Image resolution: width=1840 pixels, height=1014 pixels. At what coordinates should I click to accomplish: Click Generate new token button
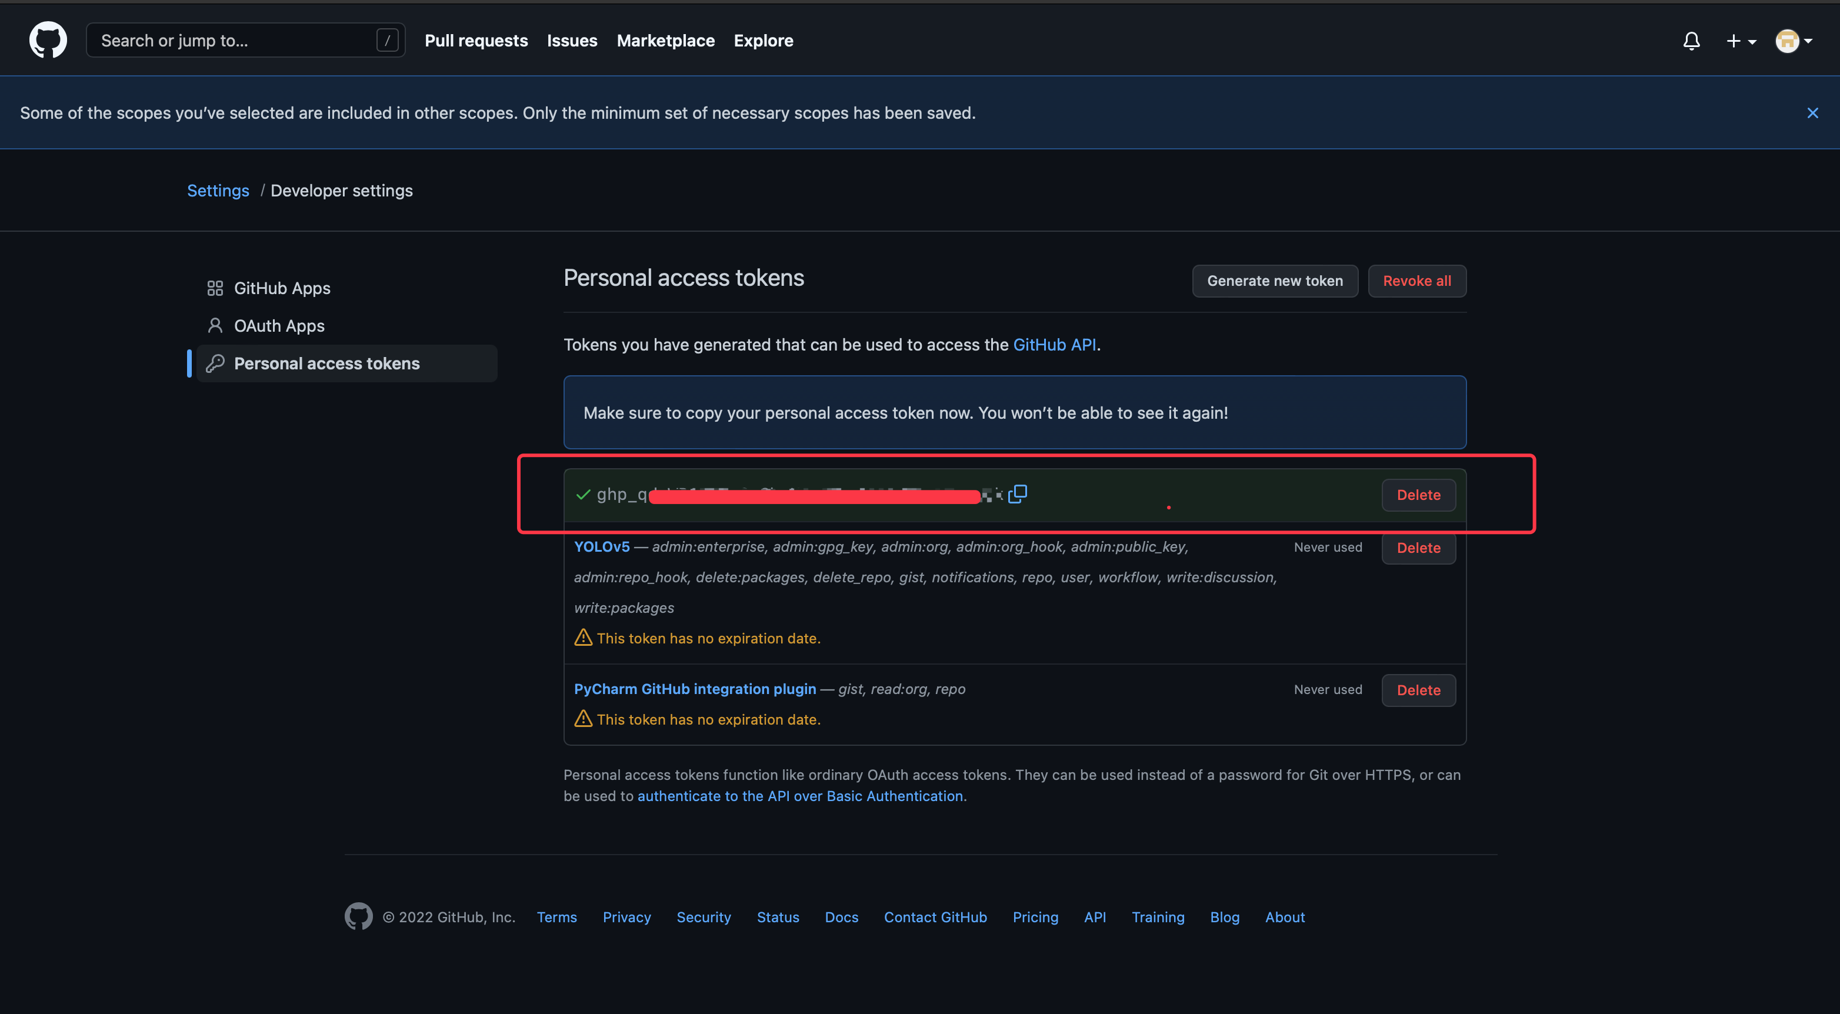[1274, 281]
